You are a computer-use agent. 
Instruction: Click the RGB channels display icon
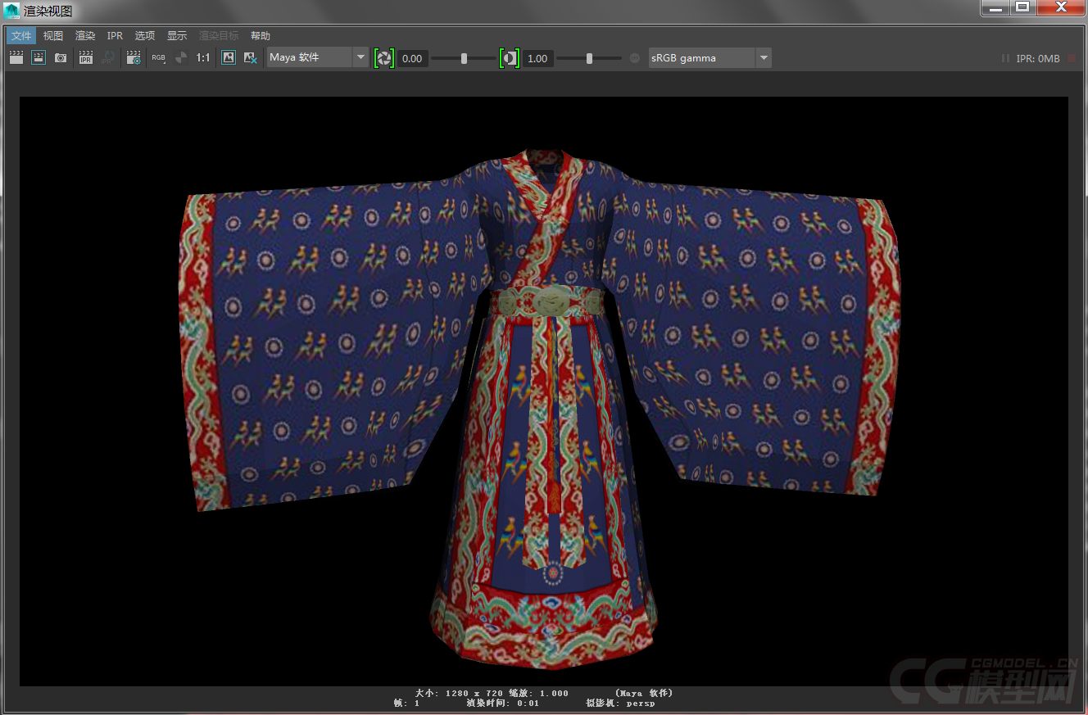[158, 58]
